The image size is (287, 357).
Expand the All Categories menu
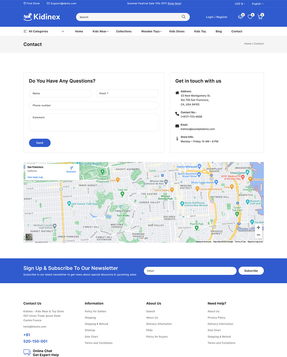(44, 31)
